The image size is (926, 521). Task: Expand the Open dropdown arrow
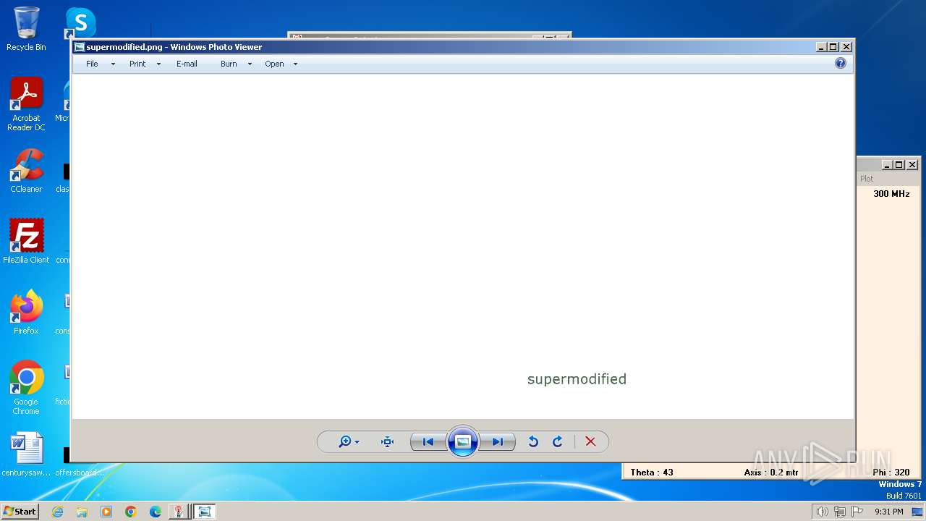295,64
